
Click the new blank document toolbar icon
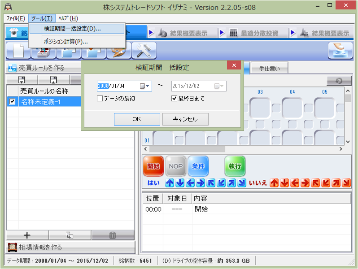pyautogui.click(x=18, y=51)
